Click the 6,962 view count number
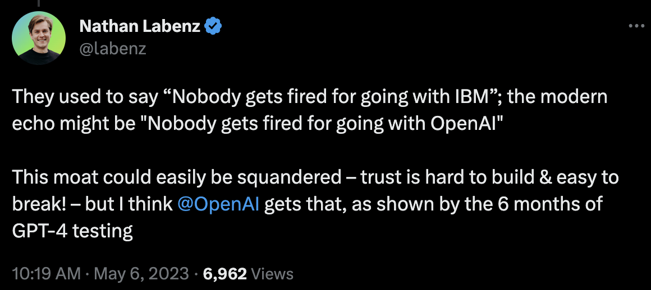 click(224, 273)
